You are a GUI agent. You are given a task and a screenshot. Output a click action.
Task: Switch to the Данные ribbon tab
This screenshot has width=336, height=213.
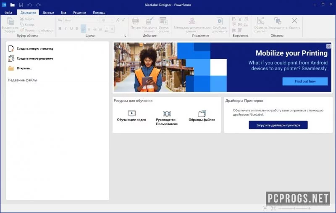48,13
